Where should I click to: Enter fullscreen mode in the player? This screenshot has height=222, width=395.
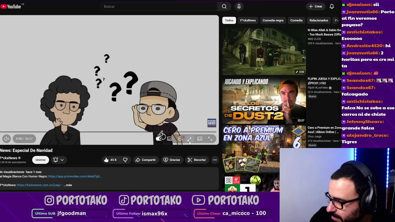(x=210, y=139)
